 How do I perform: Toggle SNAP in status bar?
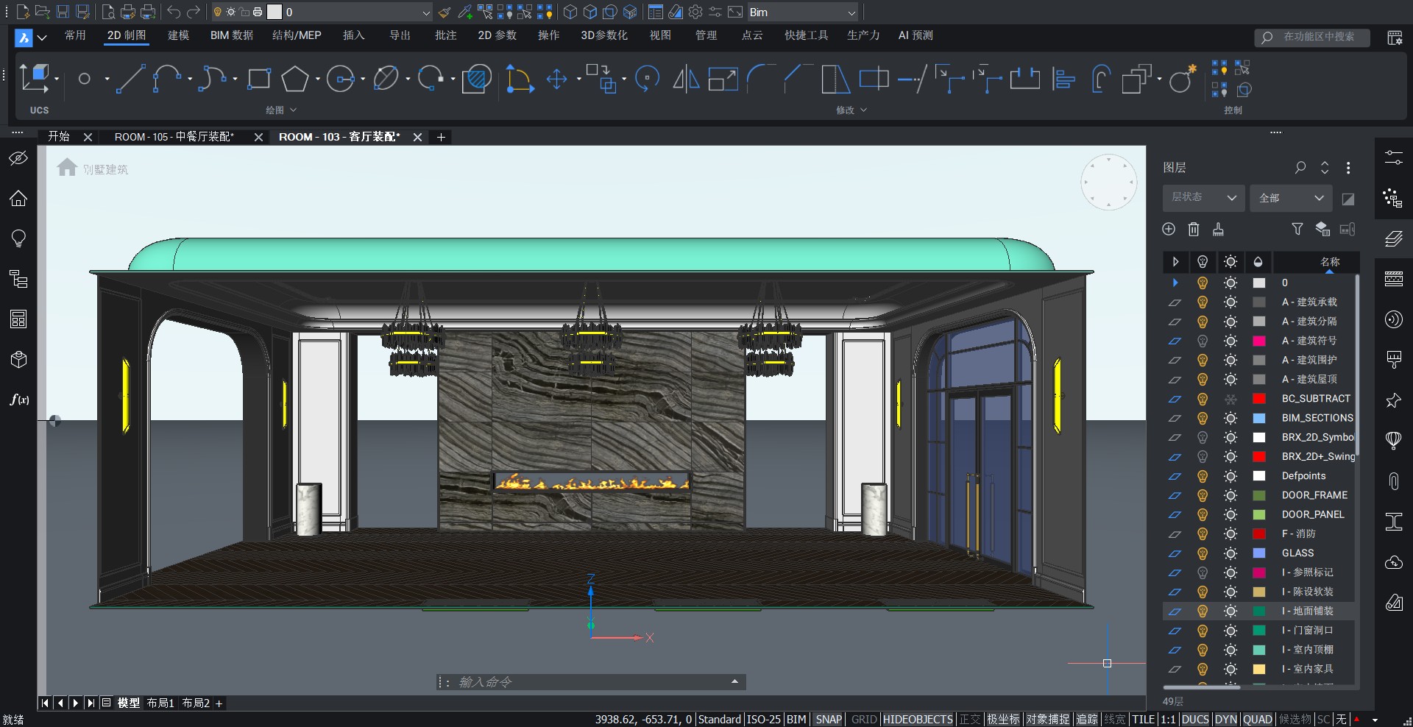[x=829, y=719]
